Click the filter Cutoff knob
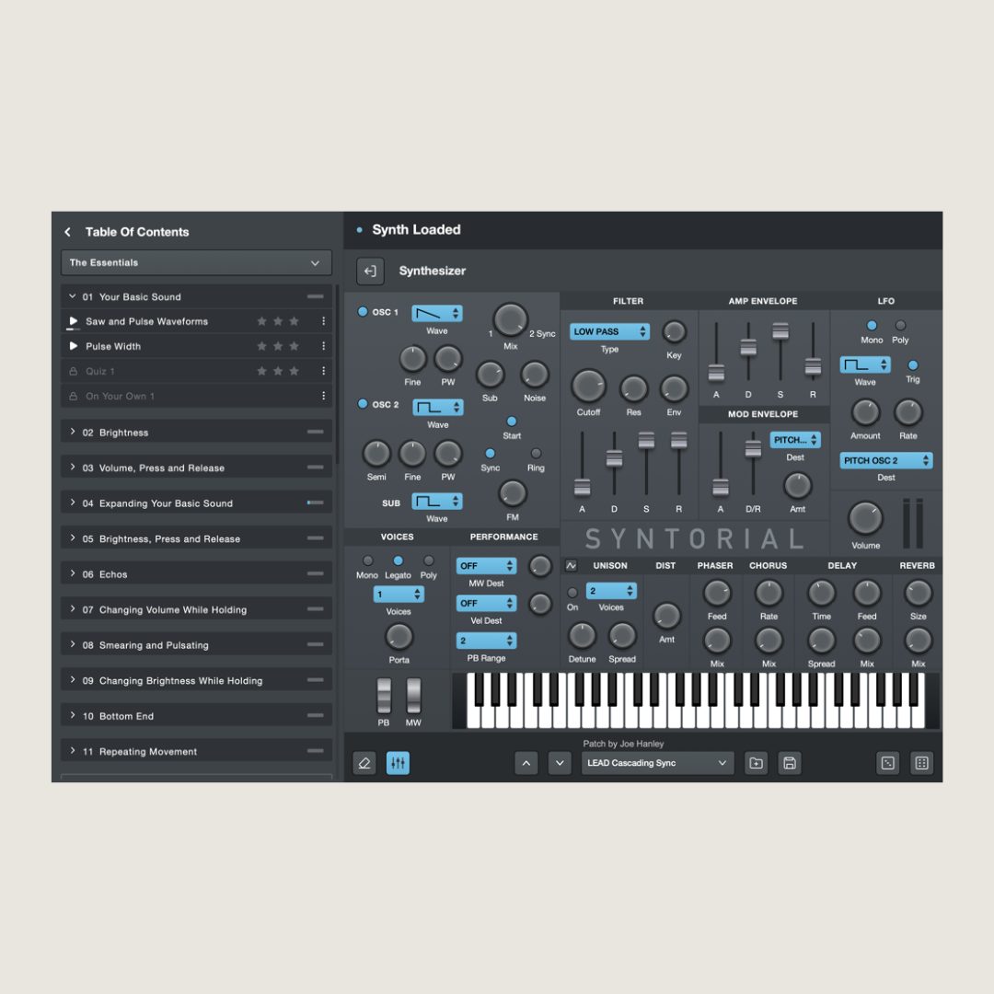Image resolution: width=994 pixels, height=994 pixels. point(589,386)
